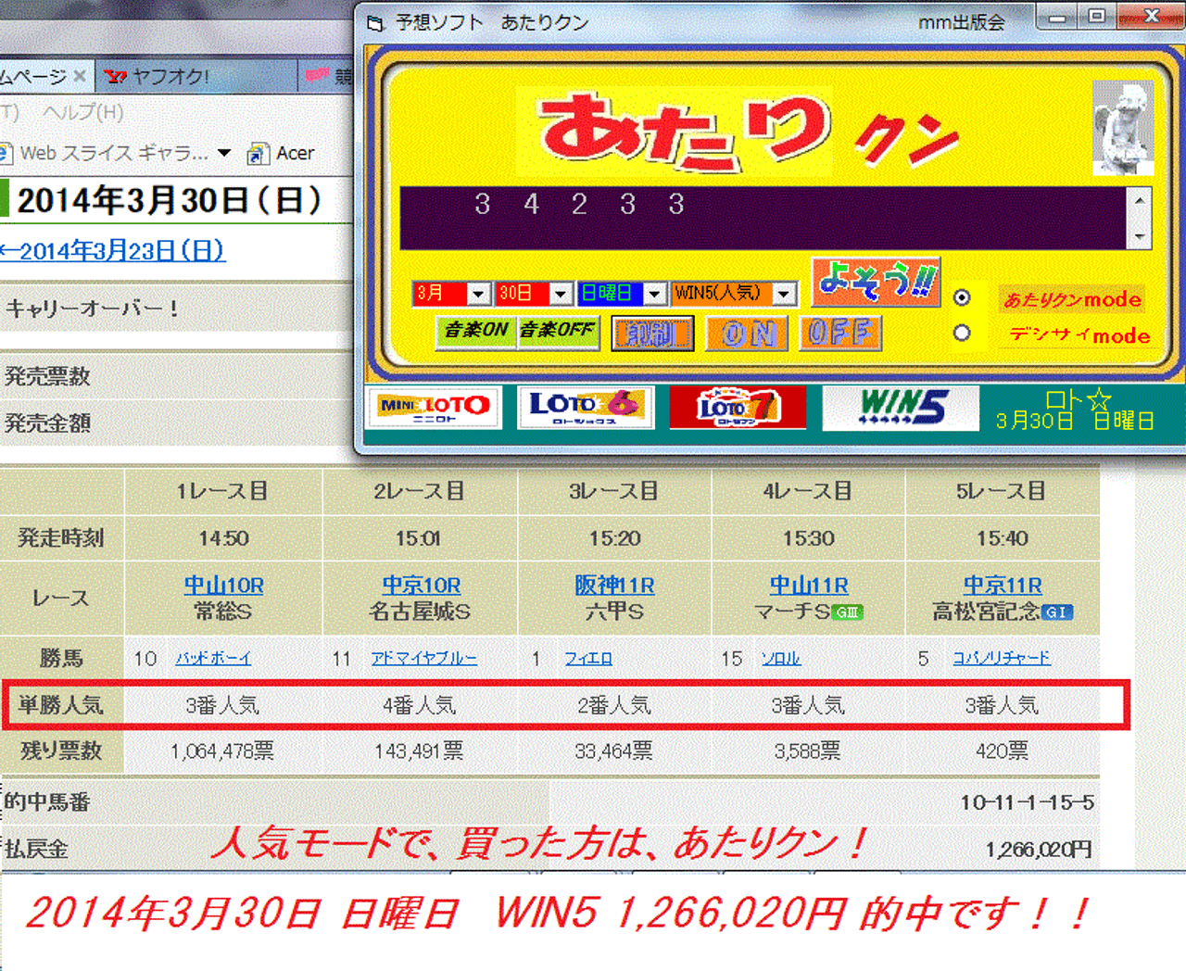Open the 2014年3月23日(日) previous date link
1186x971 pixels.
(113, 251)
